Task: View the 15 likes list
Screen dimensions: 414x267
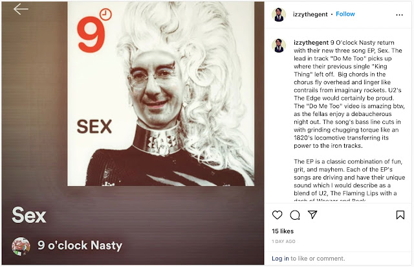Action: click(283, 231)
